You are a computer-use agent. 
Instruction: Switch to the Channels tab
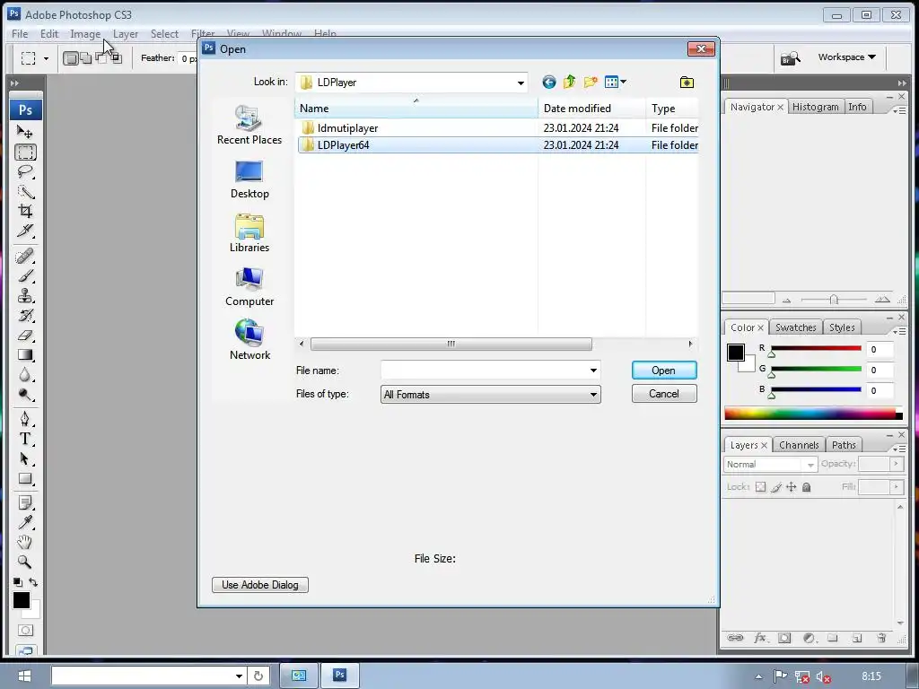[x=798, y=445]
